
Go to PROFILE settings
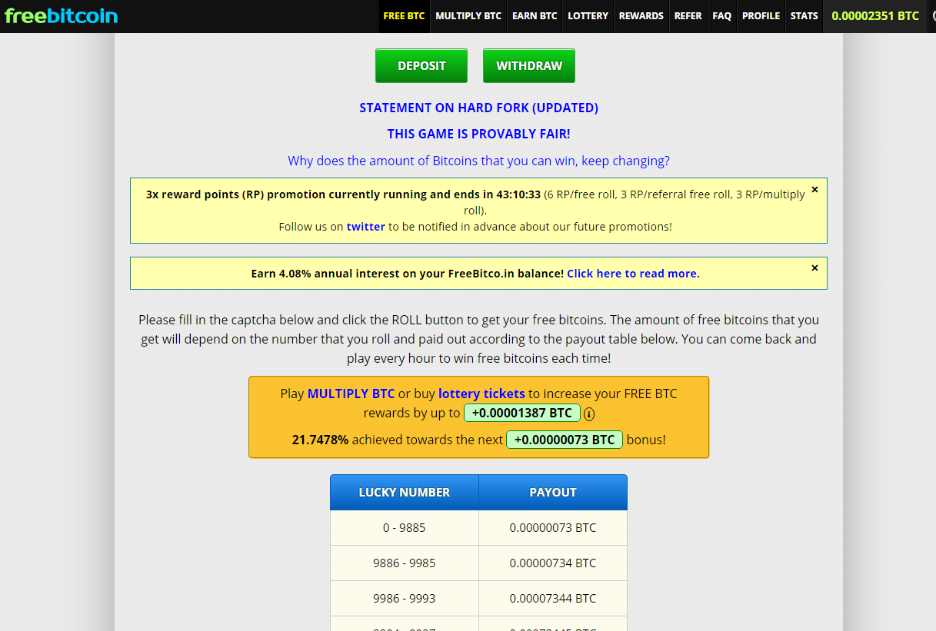coord(761,16)
